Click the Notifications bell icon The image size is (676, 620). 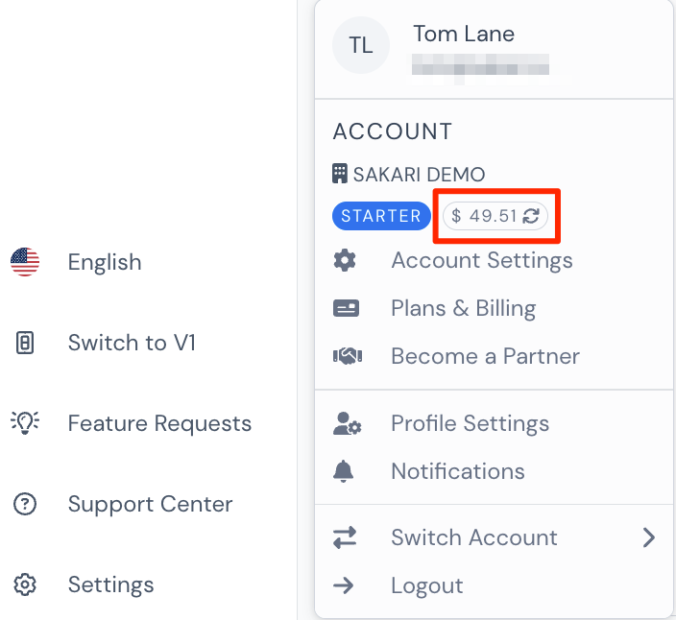click(x=343, y=471)
